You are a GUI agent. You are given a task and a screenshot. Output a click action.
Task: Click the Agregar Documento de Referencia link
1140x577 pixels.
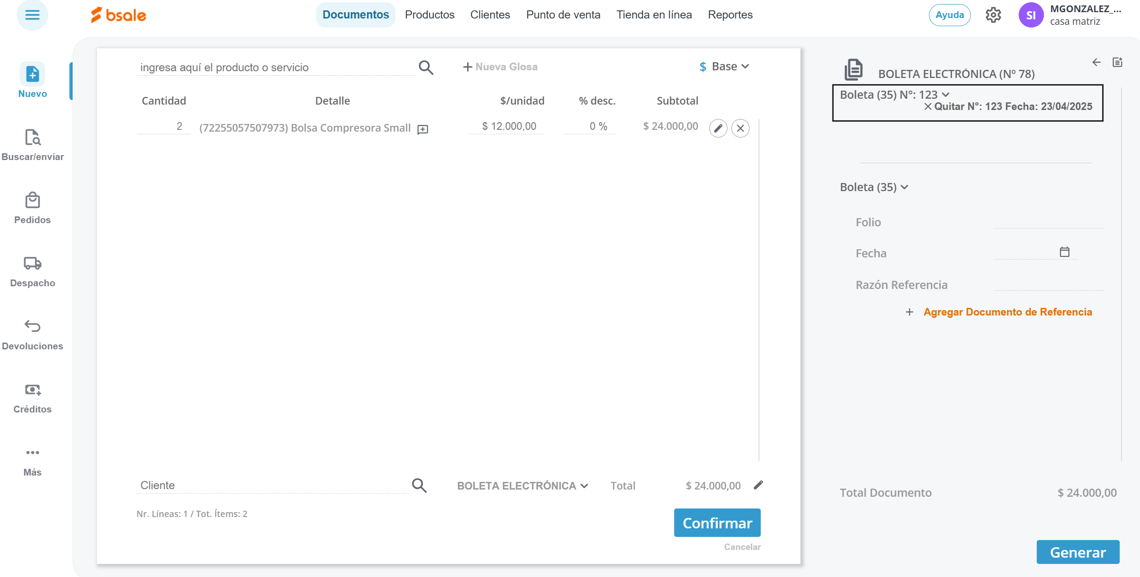pyautogui.click(x=1007, y=312)
